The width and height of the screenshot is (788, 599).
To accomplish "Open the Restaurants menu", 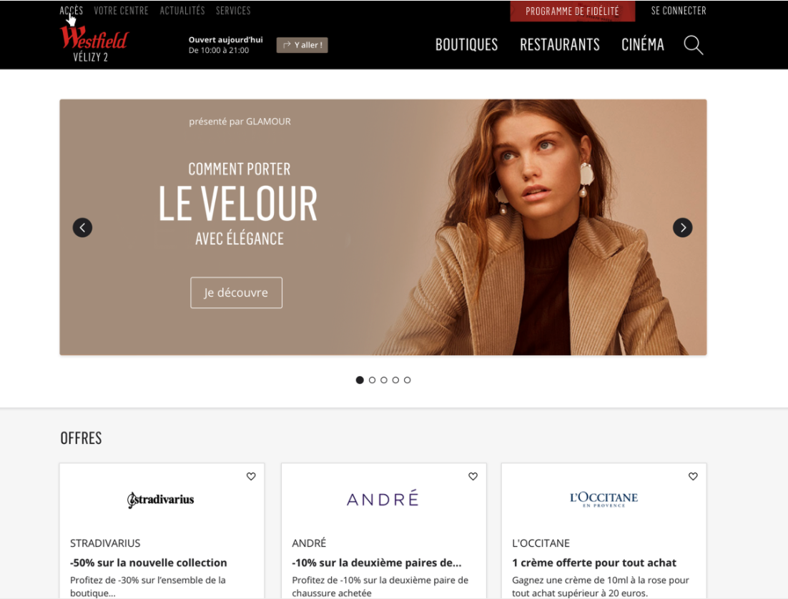I will pos(560,45).
